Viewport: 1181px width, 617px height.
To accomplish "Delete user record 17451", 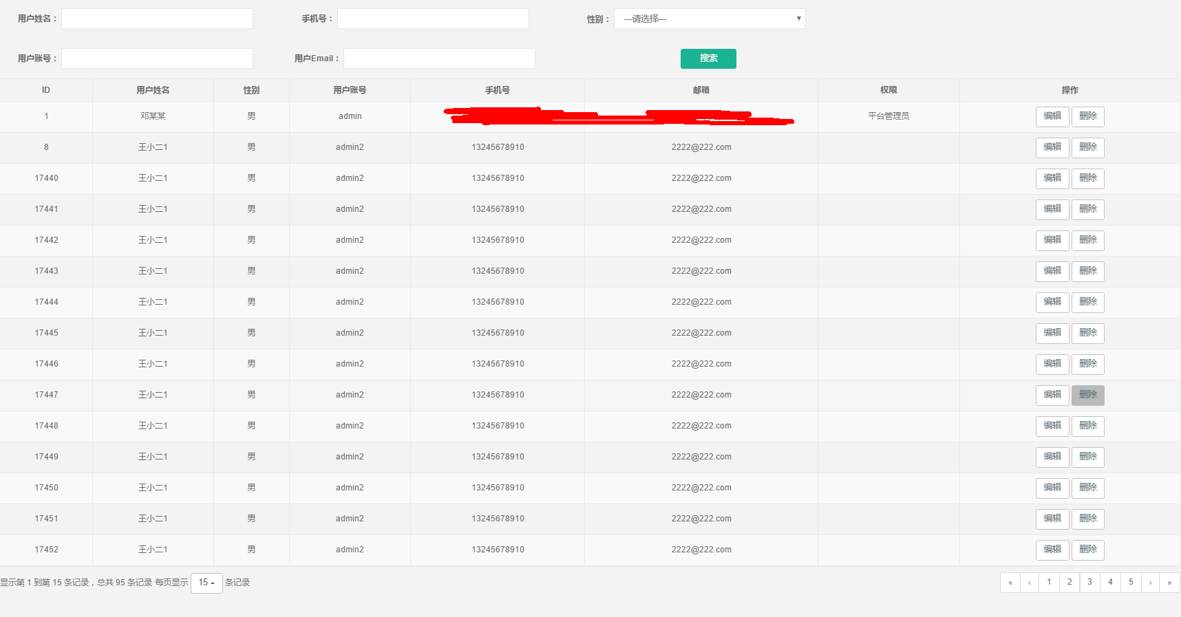I will click(1088, 519).
